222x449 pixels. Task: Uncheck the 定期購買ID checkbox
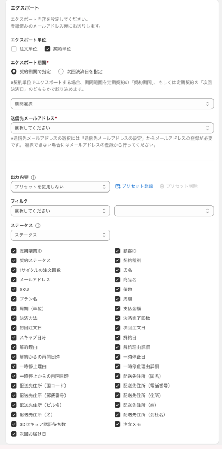14,251
